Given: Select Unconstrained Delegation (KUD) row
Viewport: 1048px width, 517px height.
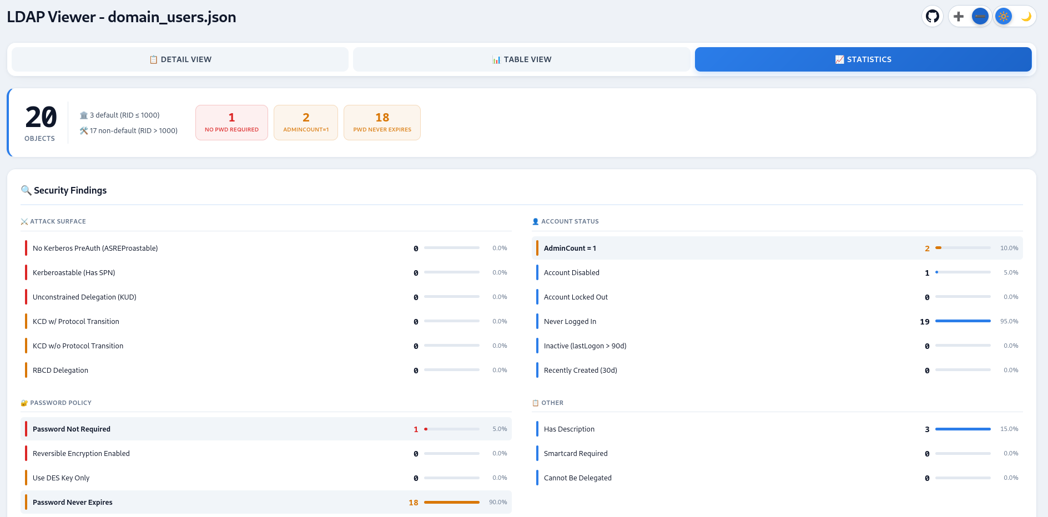Looking at the screenshot, I should tap(266, 297).
